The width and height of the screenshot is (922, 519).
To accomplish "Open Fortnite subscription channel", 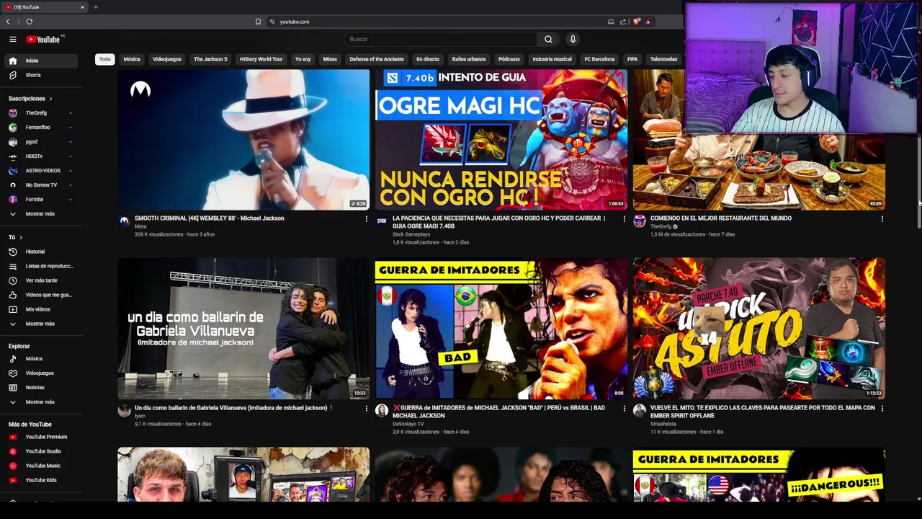I will (42, 199).
